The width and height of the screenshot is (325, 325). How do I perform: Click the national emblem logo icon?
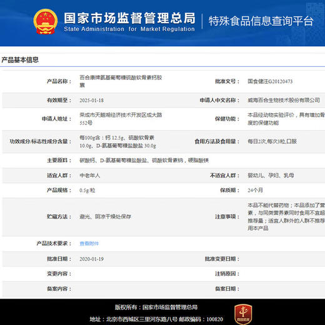tap(46, 22)
